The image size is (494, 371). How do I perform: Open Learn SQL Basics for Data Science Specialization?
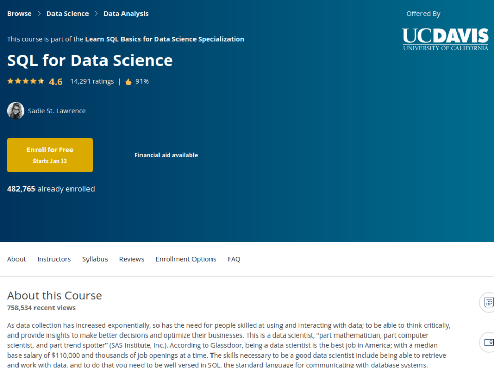[165, 39]
